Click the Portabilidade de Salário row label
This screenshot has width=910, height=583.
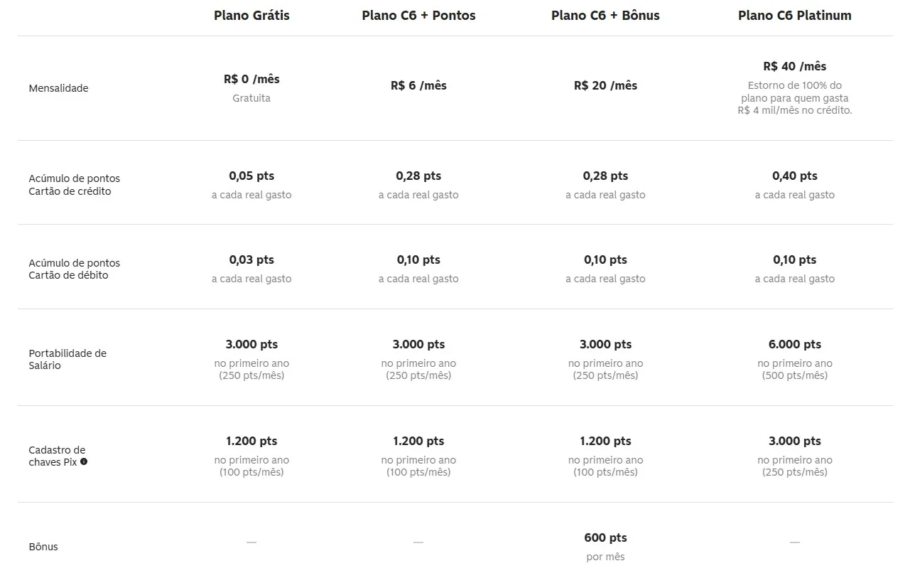pos(67,359)
